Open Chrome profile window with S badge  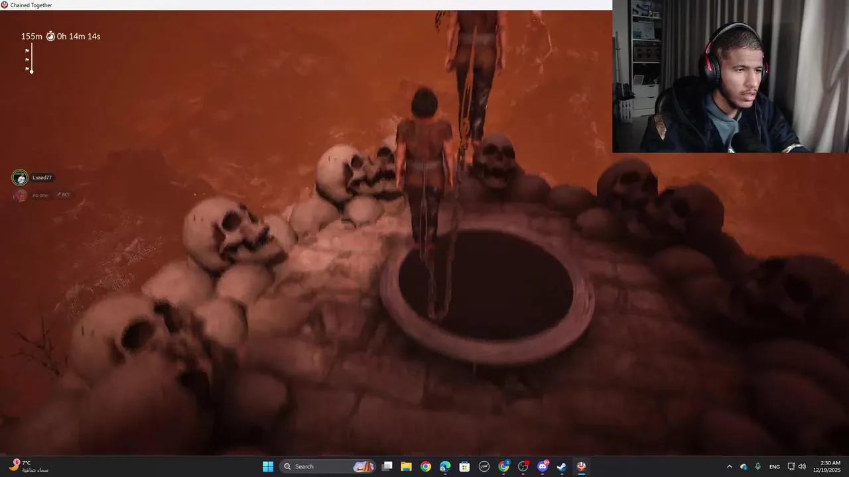pos(504,466)
